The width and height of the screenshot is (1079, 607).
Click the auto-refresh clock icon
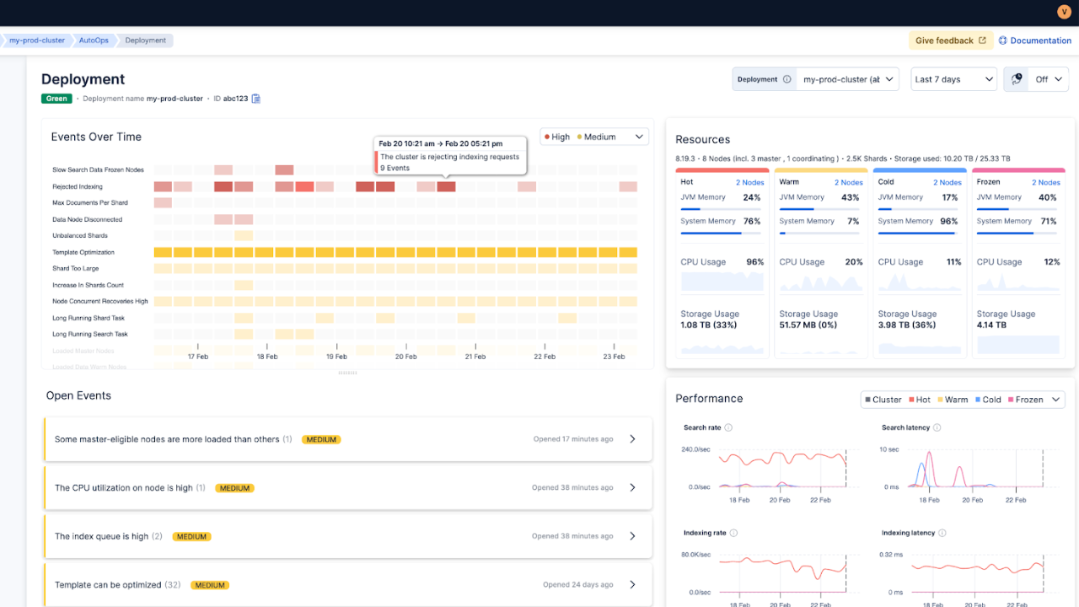[1016, 79]
